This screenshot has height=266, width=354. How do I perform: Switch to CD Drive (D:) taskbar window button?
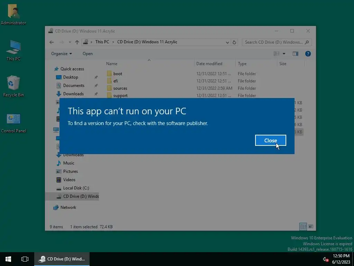click(62, 259)
